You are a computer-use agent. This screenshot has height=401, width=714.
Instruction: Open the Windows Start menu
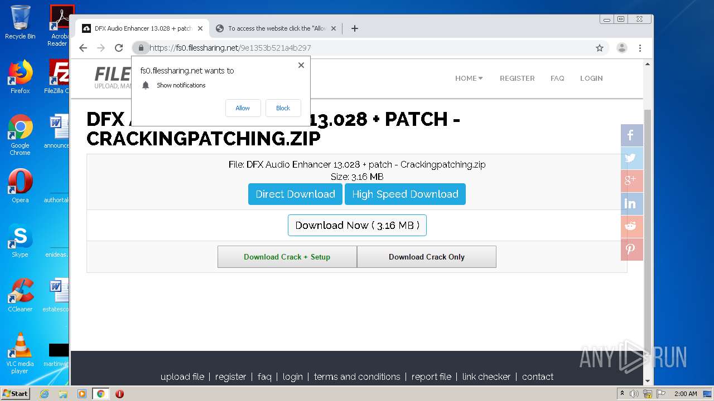15,394
